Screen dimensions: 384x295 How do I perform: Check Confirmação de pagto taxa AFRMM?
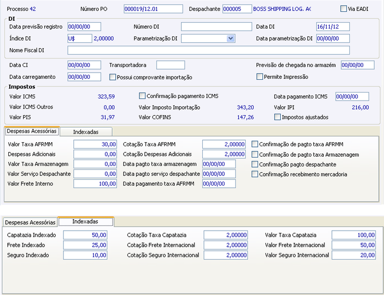[x=255, y=144]
